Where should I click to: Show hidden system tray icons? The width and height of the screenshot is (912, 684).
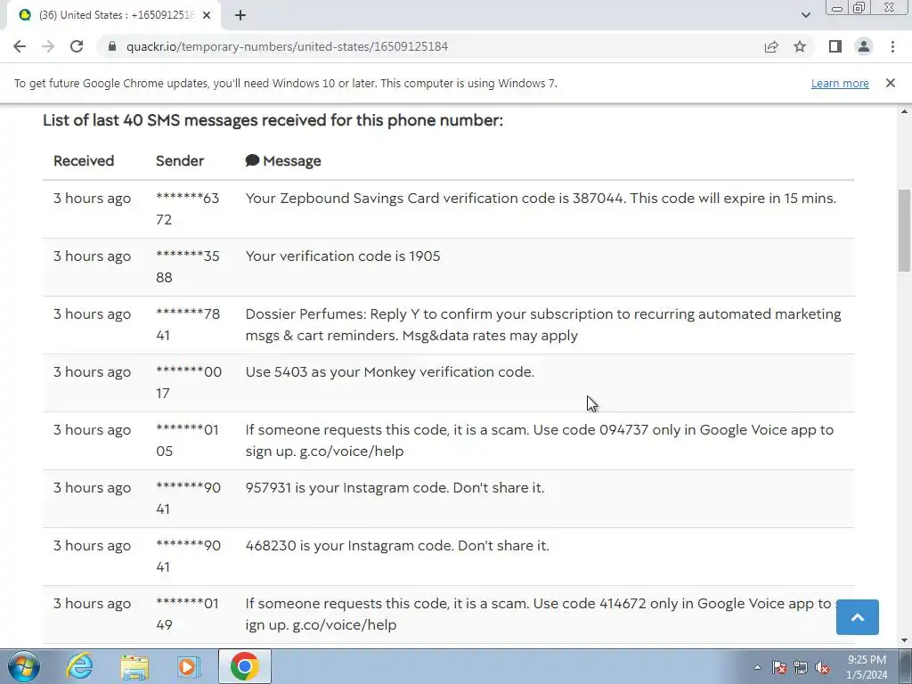(757, 667)
